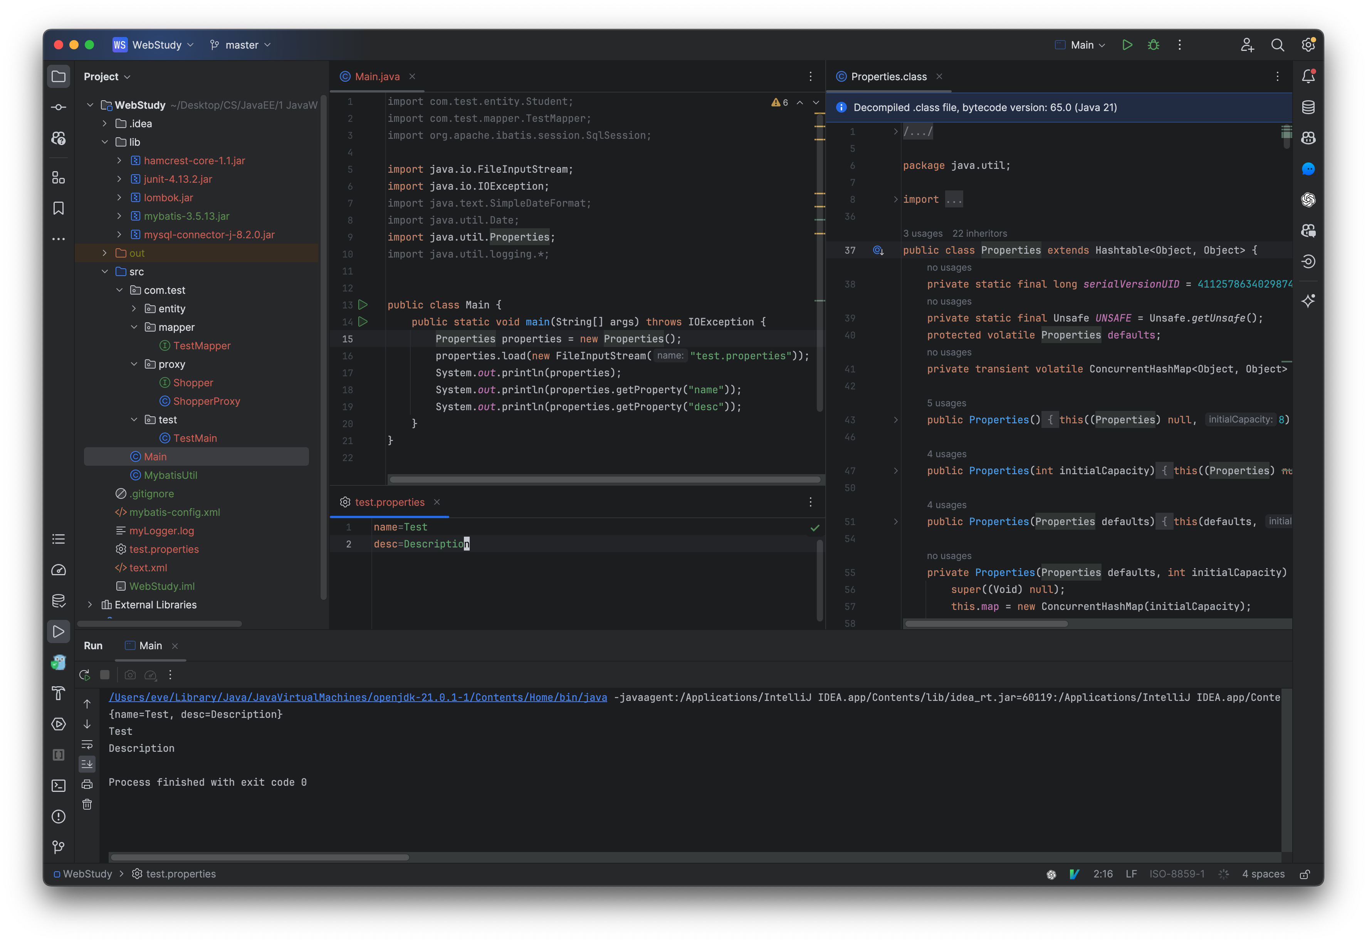The width and height of the screenshot is (1367, 943).
Task: Select the test.properties editor tab
Action: (x=389, y=502)
